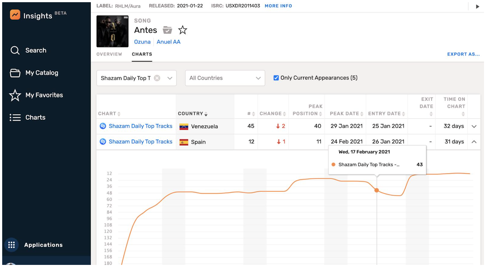Viewport: 487px width, 269px height.
Task: Click the catalog folder icon beside Antes
Action: pyautogui.click(x=167, y=30)
